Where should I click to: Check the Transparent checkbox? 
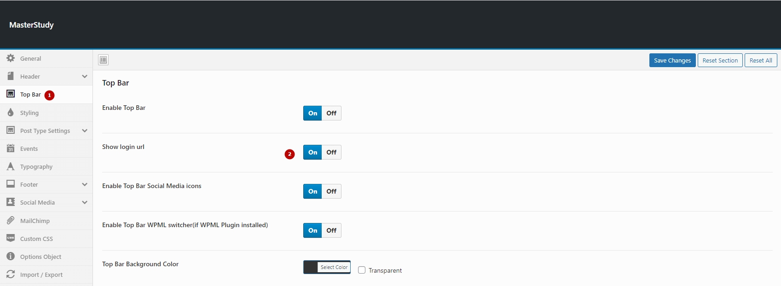pos(362,270)
